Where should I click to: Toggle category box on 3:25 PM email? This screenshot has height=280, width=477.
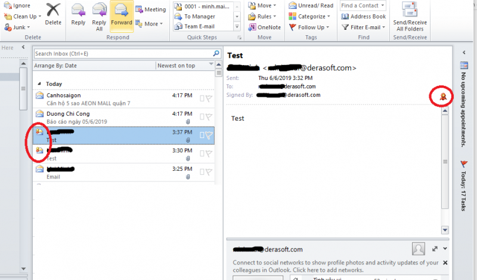click(202, 172)
